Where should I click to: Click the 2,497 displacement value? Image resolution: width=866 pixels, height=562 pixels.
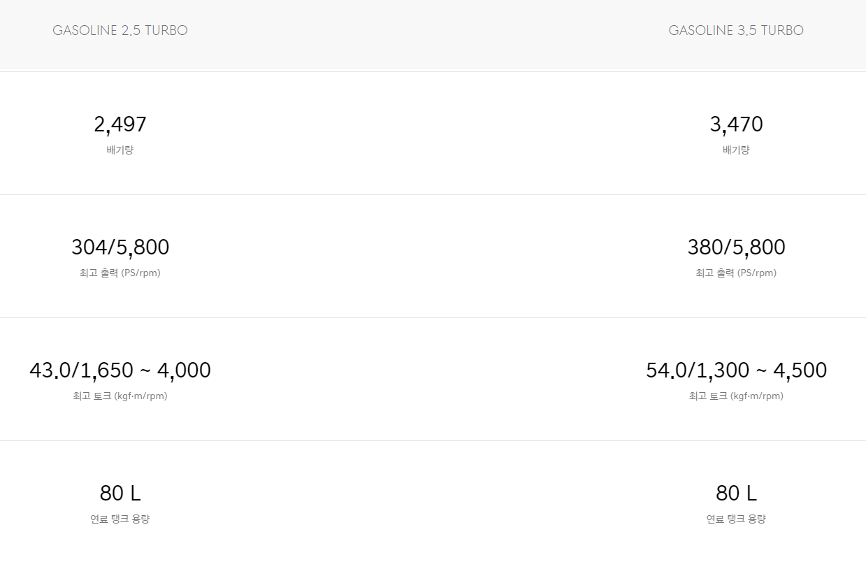coord(120,124)
